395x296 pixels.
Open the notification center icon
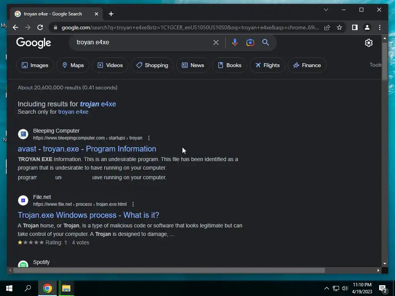pyautogui.click(x=383, y=289)
